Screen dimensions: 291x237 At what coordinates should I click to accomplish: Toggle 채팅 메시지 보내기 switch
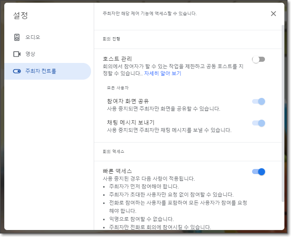point(259,123)
